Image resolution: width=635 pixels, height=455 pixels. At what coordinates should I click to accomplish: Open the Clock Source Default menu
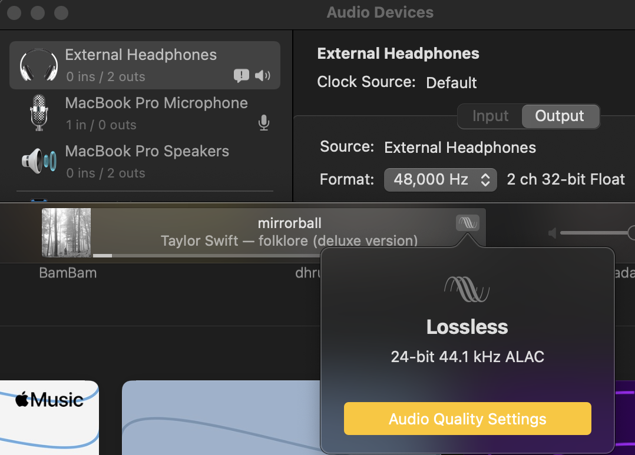[451, 83]
